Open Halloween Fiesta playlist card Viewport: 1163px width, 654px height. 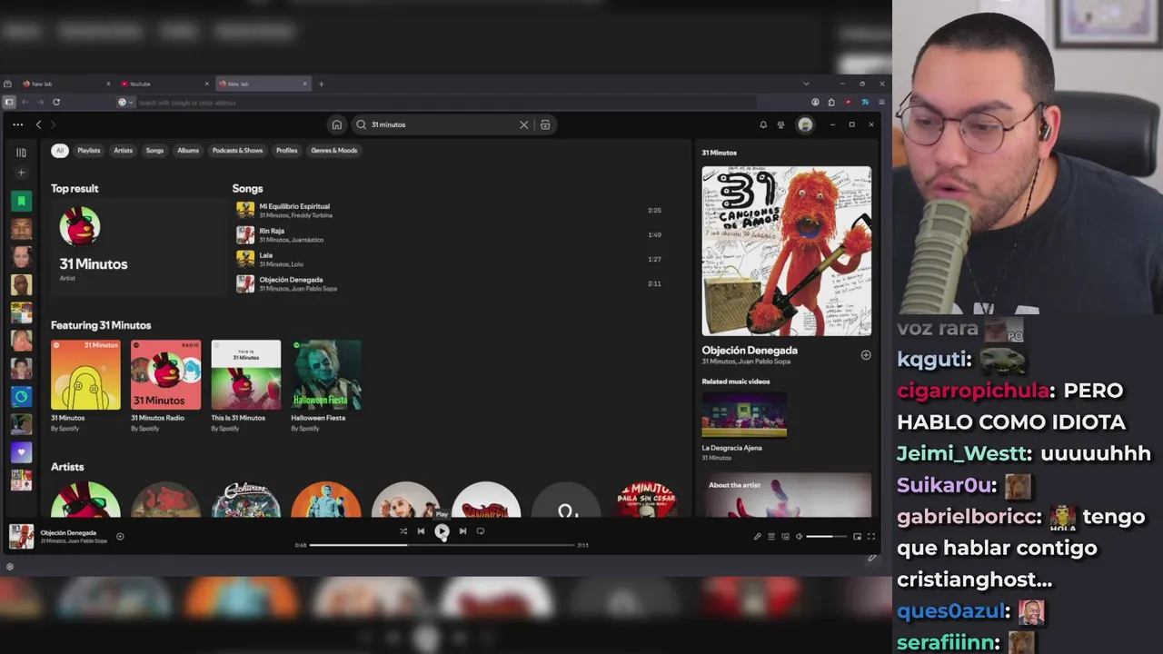click(x=326, y=386)
